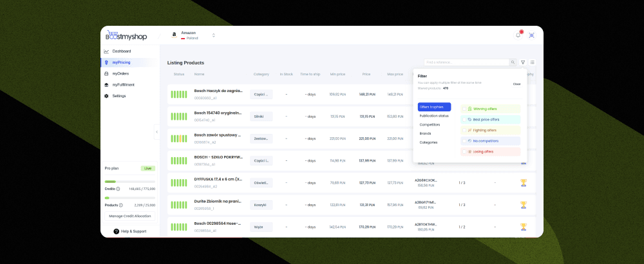
Task: Click the Węże category tag
Action: [261, 227]
